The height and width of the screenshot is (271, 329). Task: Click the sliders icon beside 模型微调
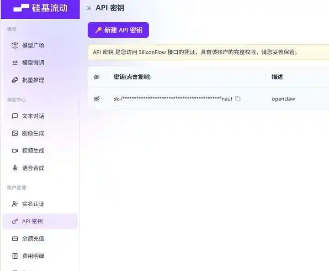click(x=15, y=63)
